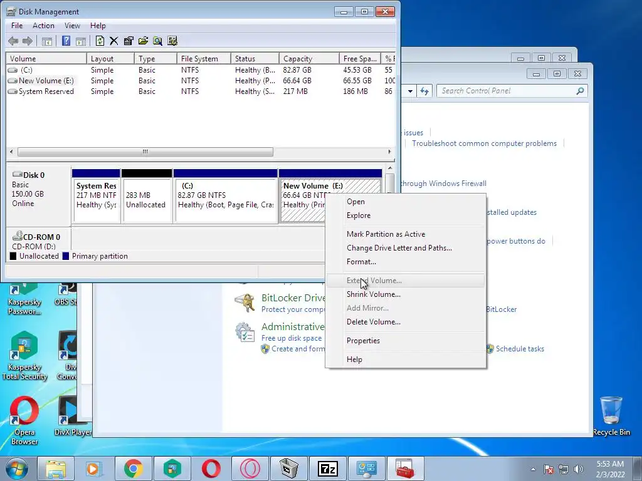Open the Recycle Bin desktop icon
Screen dimensions: 642x481
click(611, 416)
